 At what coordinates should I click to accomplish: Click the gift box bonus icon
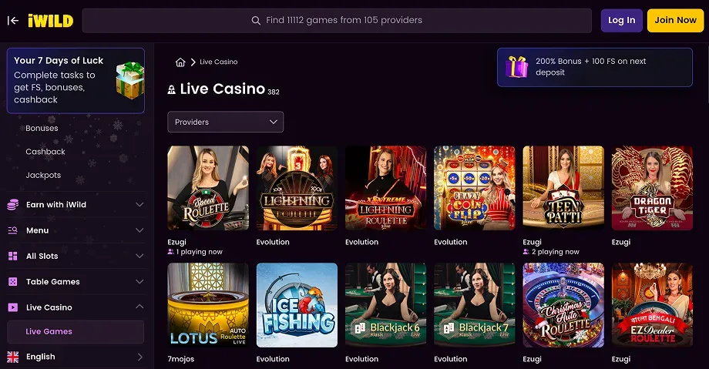point(516,67)
